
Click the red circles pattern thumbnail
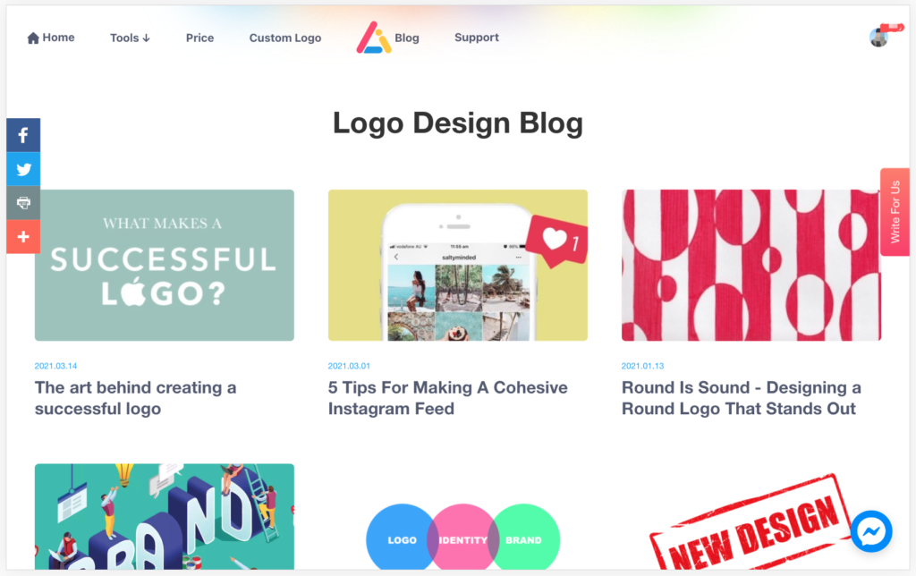tap(751, 266)
